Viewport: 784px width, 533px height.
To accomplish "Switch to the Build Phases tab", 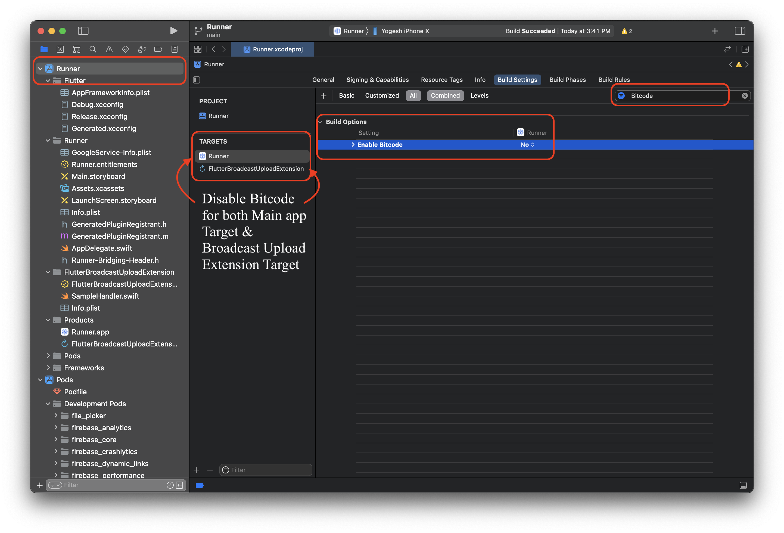I will [x=567, y=80].
